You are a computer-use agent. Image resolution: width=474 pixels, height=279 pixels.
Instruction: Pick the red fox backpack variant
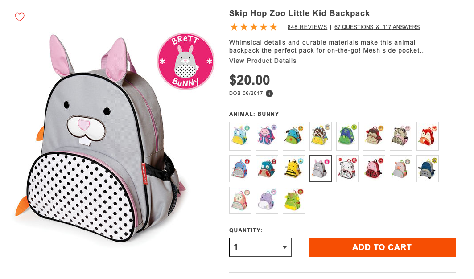point(428,136)
